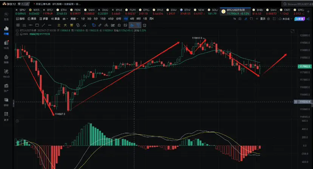Select the trend line drawing tool
This screenshot has width=313, height=169.
tap(43, 25)
